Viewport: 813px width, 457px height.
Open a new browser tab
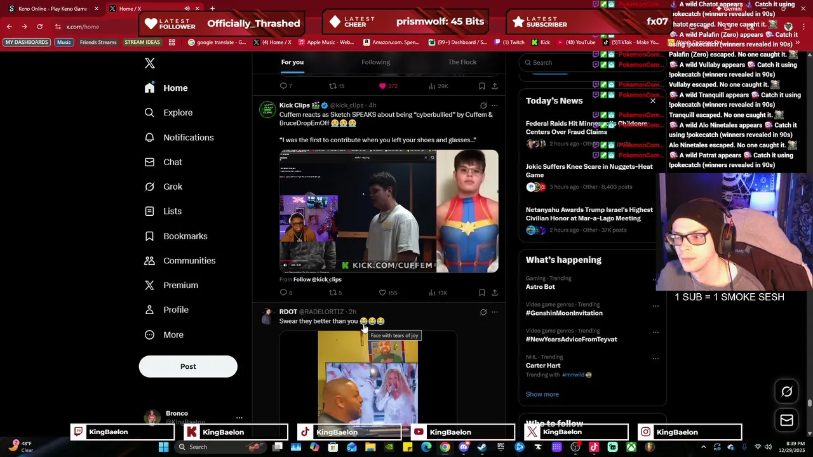pos(212,9)
